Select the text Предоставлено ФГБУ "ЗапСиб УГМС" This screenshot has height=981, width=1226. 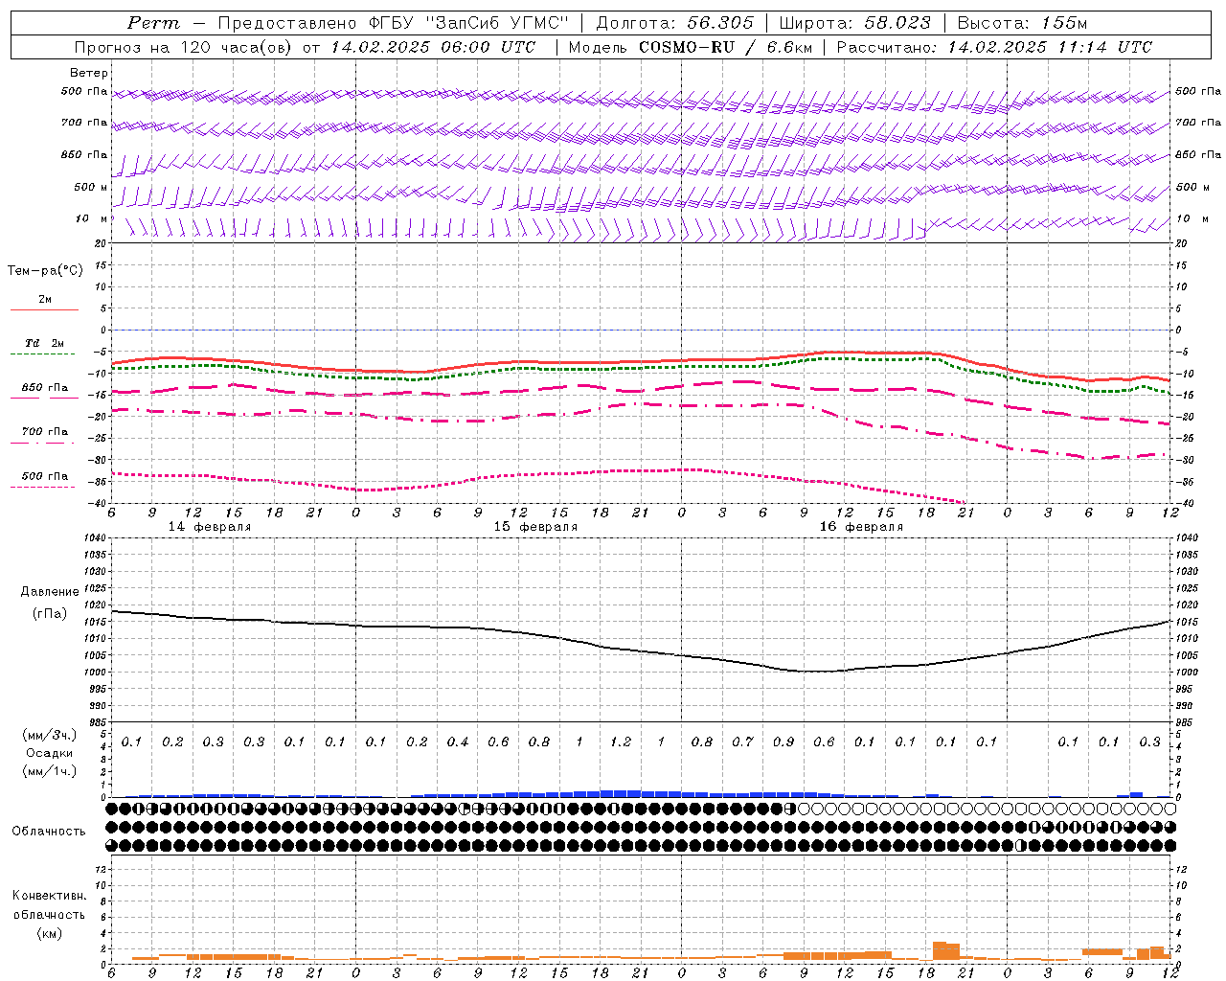click(394, 23)
